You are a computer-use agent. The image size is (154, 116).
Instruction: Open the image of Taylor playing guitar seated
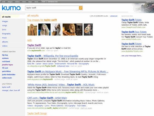coord(72,29)
